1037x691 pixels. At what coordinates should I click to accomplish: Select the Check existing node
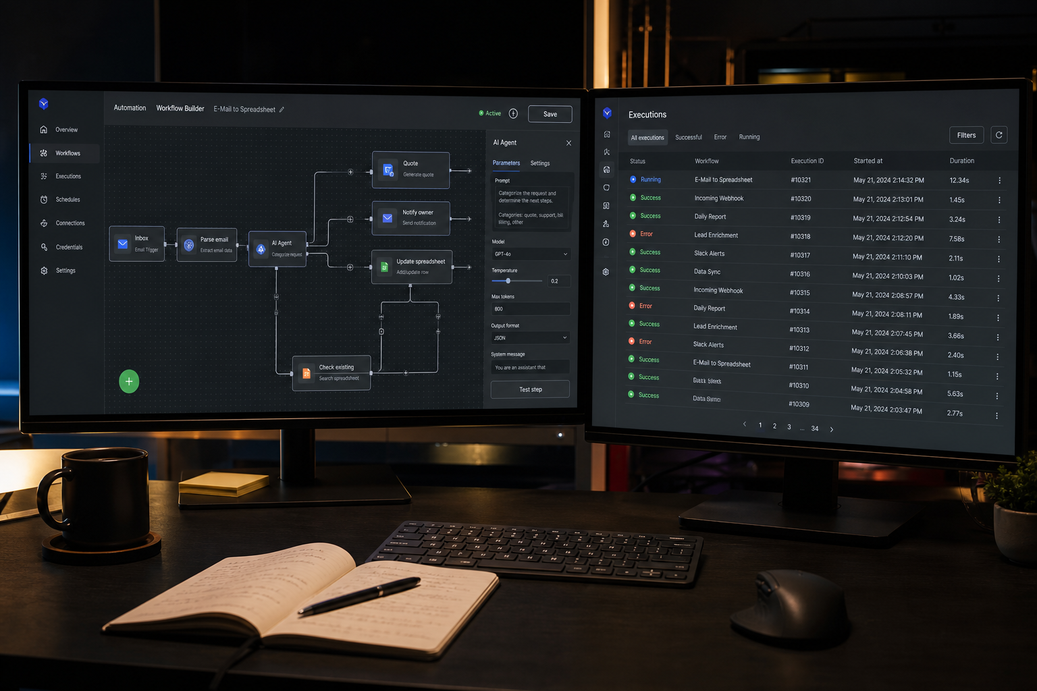coord(331,372)
